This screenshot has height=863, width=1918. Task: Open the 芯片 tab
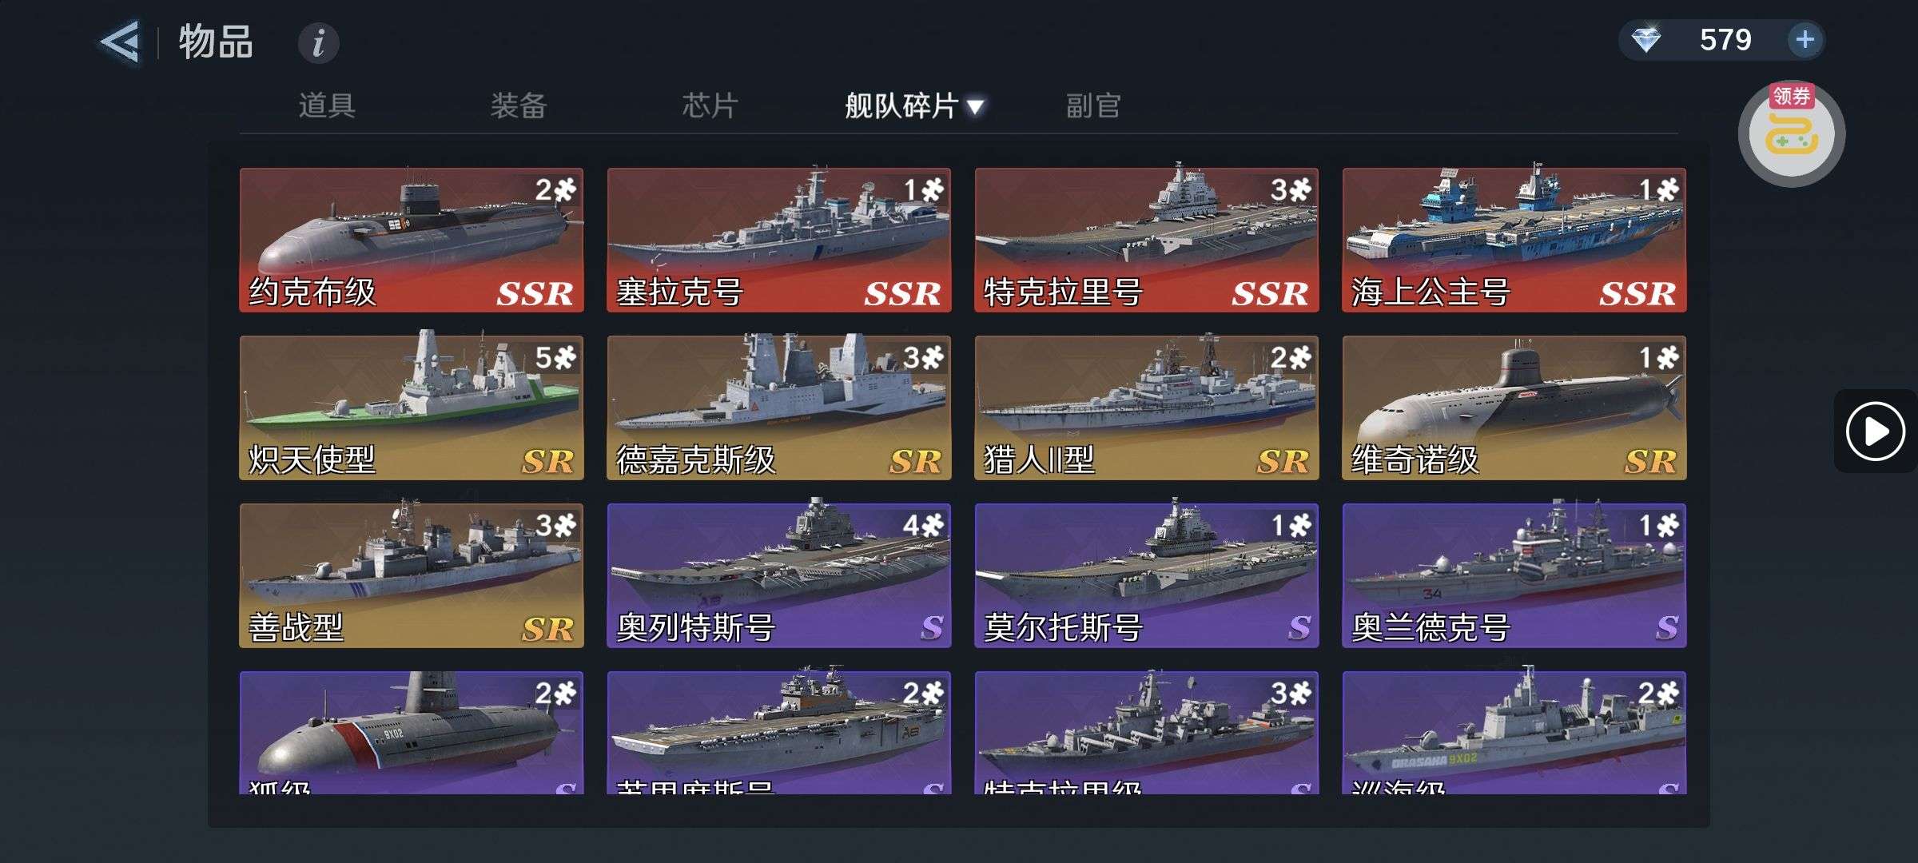click(x=710, y=105)
